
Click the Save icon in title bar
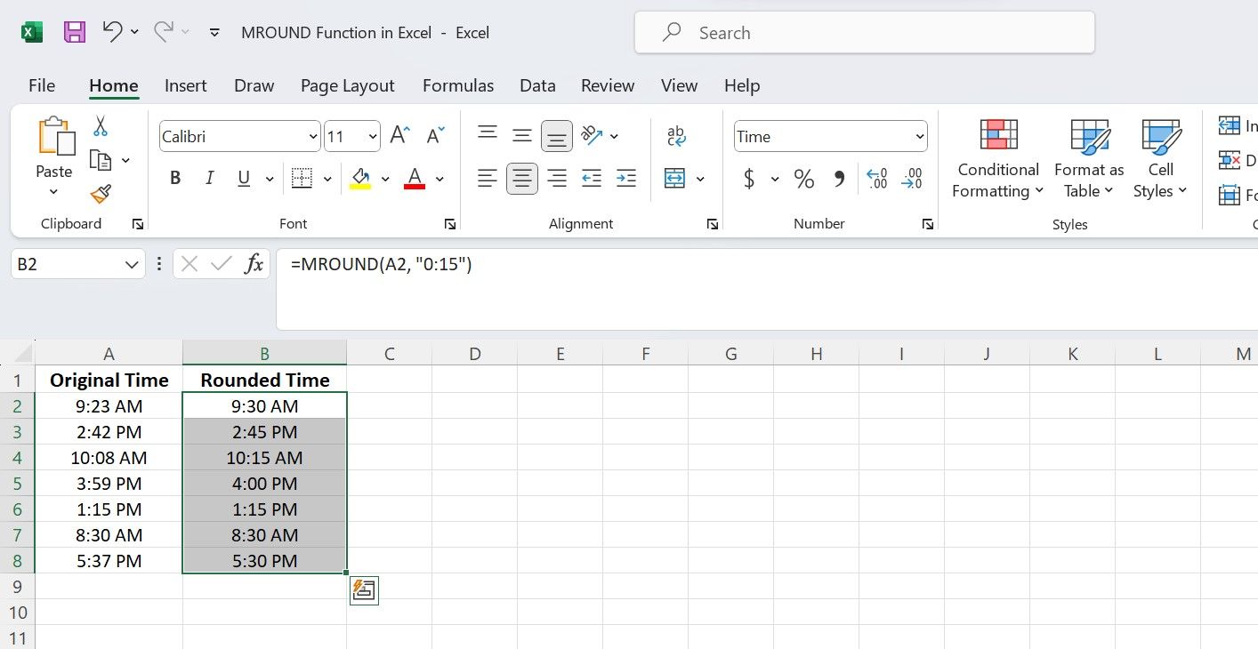click(x=75, y=33)
